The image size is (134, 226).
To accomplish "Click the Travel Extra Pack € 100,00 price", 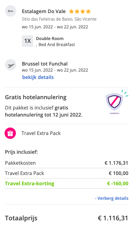I will (118, 173).
